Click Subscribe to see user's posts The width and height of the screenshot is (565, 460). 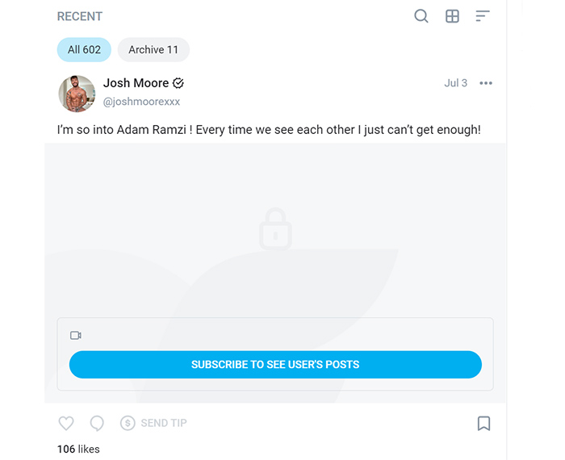tap(275, 365)
